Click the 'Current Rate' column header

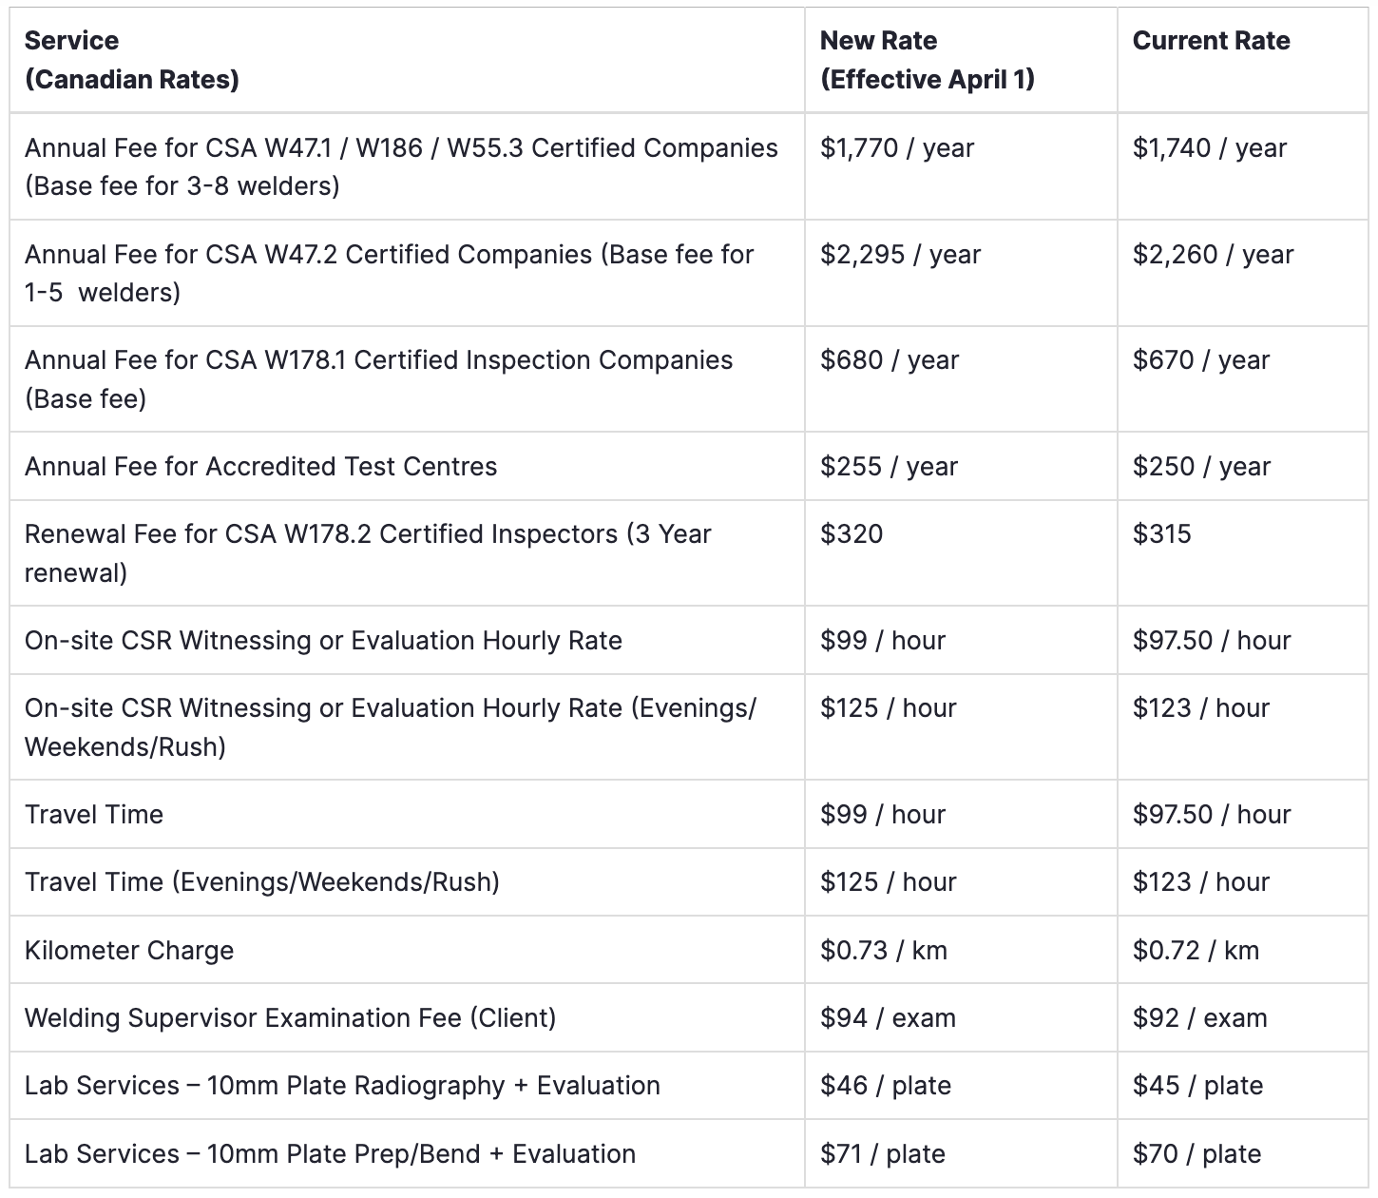(1211, 41)
